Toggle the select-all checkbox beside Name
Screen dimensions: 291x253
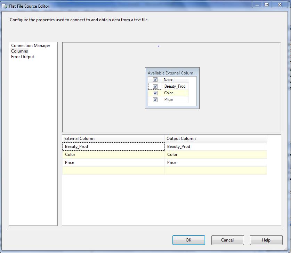(155, 80)
